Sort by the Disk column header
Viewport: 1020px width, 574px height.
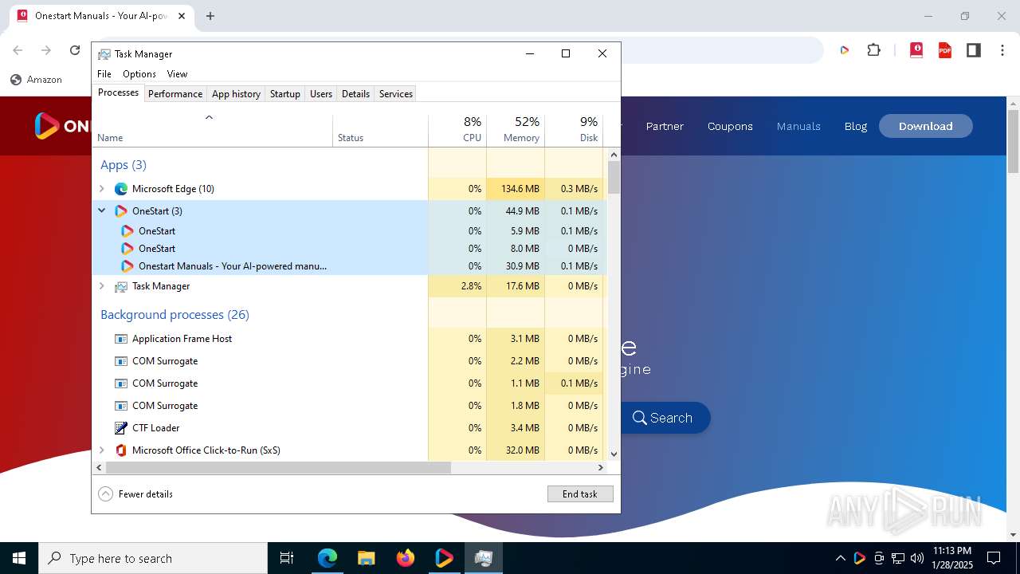(x=574, y=129)
